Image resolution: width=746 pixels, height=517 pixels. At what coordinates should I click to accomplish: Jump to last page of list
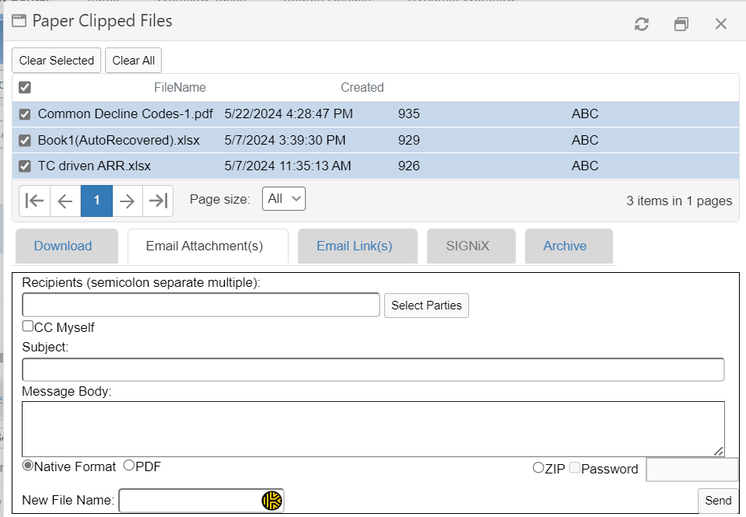(x=158, y=201)
